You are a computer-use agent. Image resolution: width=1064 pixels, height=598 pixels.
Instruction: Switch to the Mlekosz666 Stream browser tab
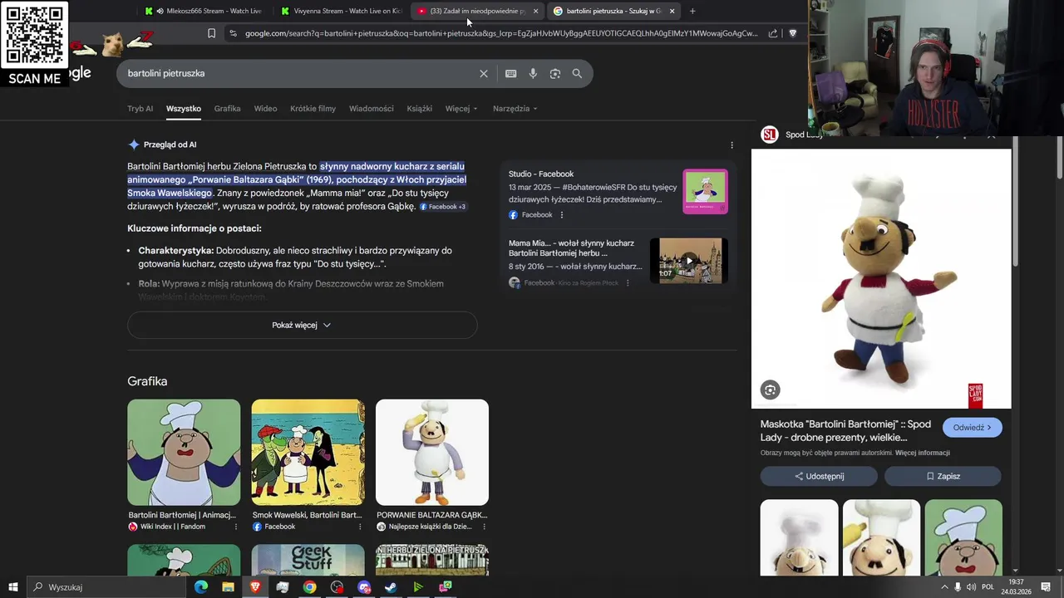click(204, 11)
